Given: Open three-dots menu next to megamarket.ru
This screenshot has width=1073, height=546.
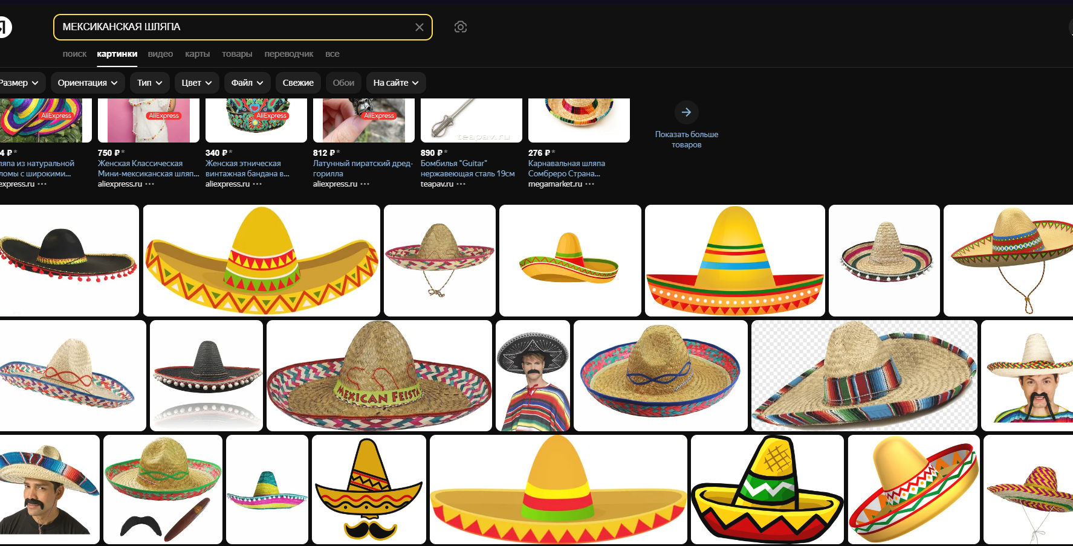Looking at the screenshot, I should (590, 184).
